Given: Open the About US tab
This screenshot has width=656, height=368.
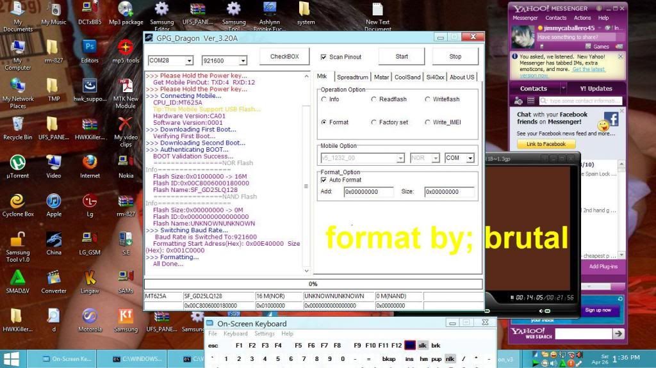Looking at the screenshot, I should point(461,77).
